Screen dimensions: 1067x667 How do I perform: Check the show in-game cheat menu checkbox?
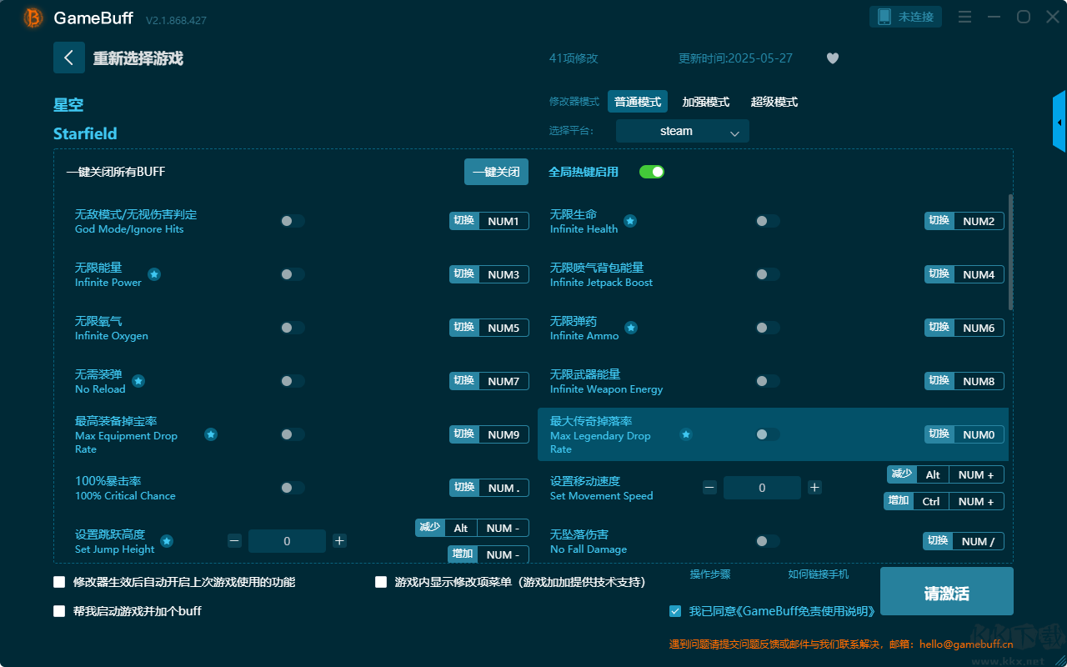381,582
